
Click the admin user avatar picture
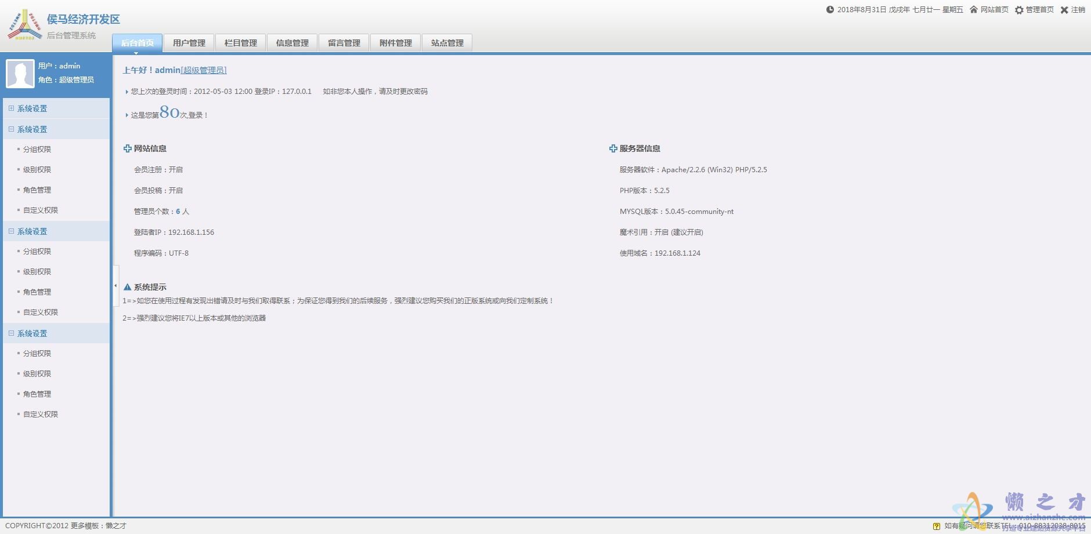coord(20,74)
